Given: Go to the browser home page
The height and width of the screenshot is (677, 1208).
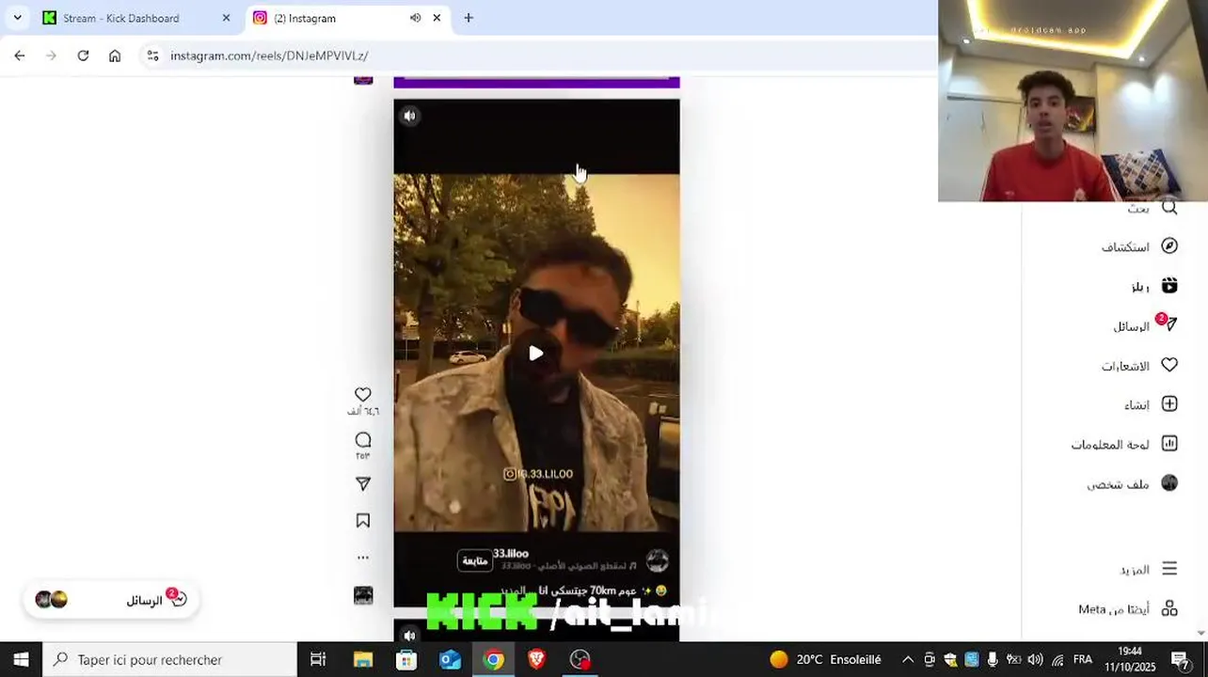Looking at the screenshot, I should point(115,55).
